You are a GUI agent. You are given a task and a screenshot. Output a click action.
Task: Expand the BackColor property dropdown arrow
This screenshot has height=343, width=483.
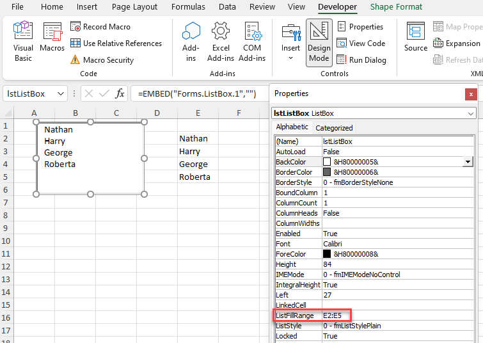468,162
